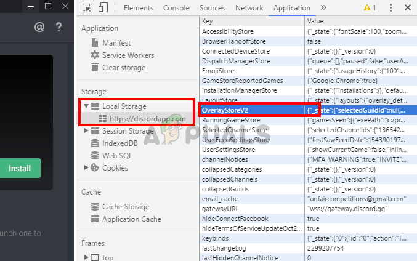The height and width of the screenshot is (261, 417).
Task: Toggle the device toolbar icon
Action: [103, 8]
